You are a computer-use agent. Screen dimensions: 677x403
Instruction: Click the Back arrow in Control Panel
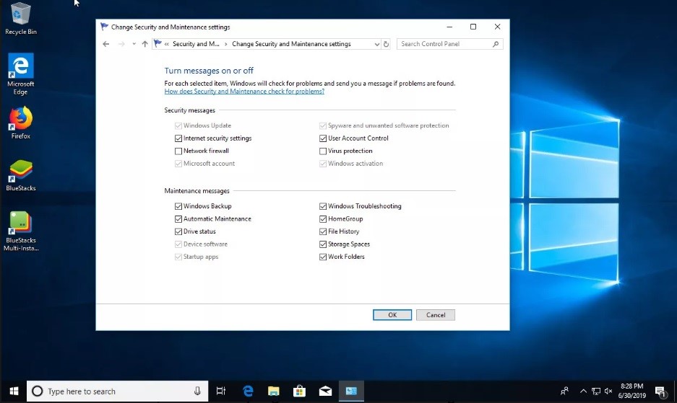[x=106, y=44]
